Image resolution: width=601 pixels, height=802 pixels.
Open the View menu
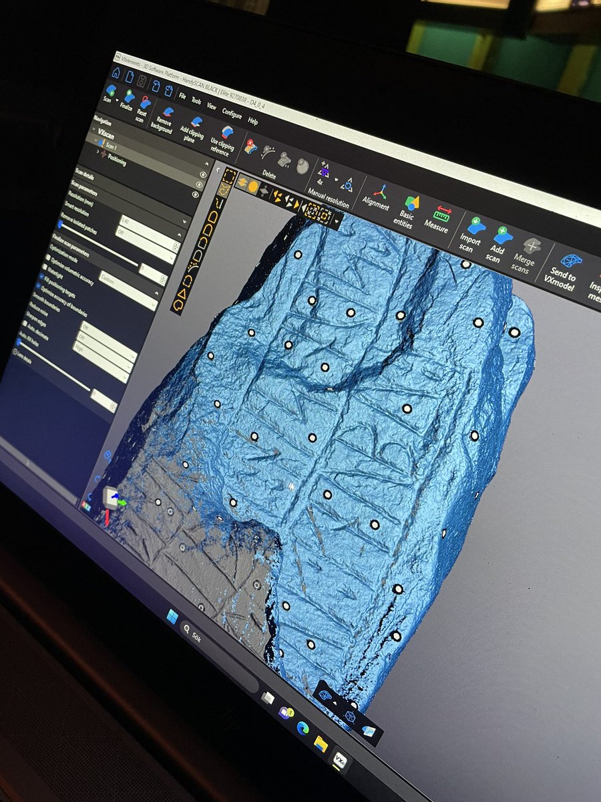click(x=212, y=106)
